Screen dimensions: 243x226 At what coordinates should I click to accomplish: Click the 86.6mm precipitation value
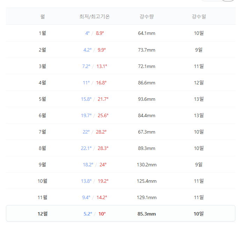coord(147,83)
